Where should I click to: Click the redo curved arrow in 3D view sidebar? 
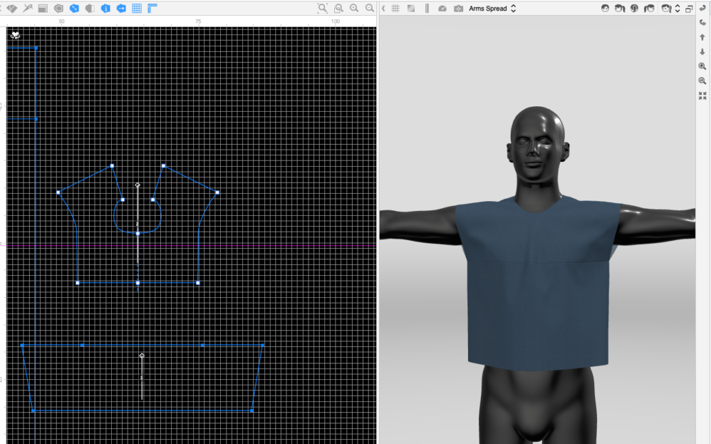coord(702,23)
